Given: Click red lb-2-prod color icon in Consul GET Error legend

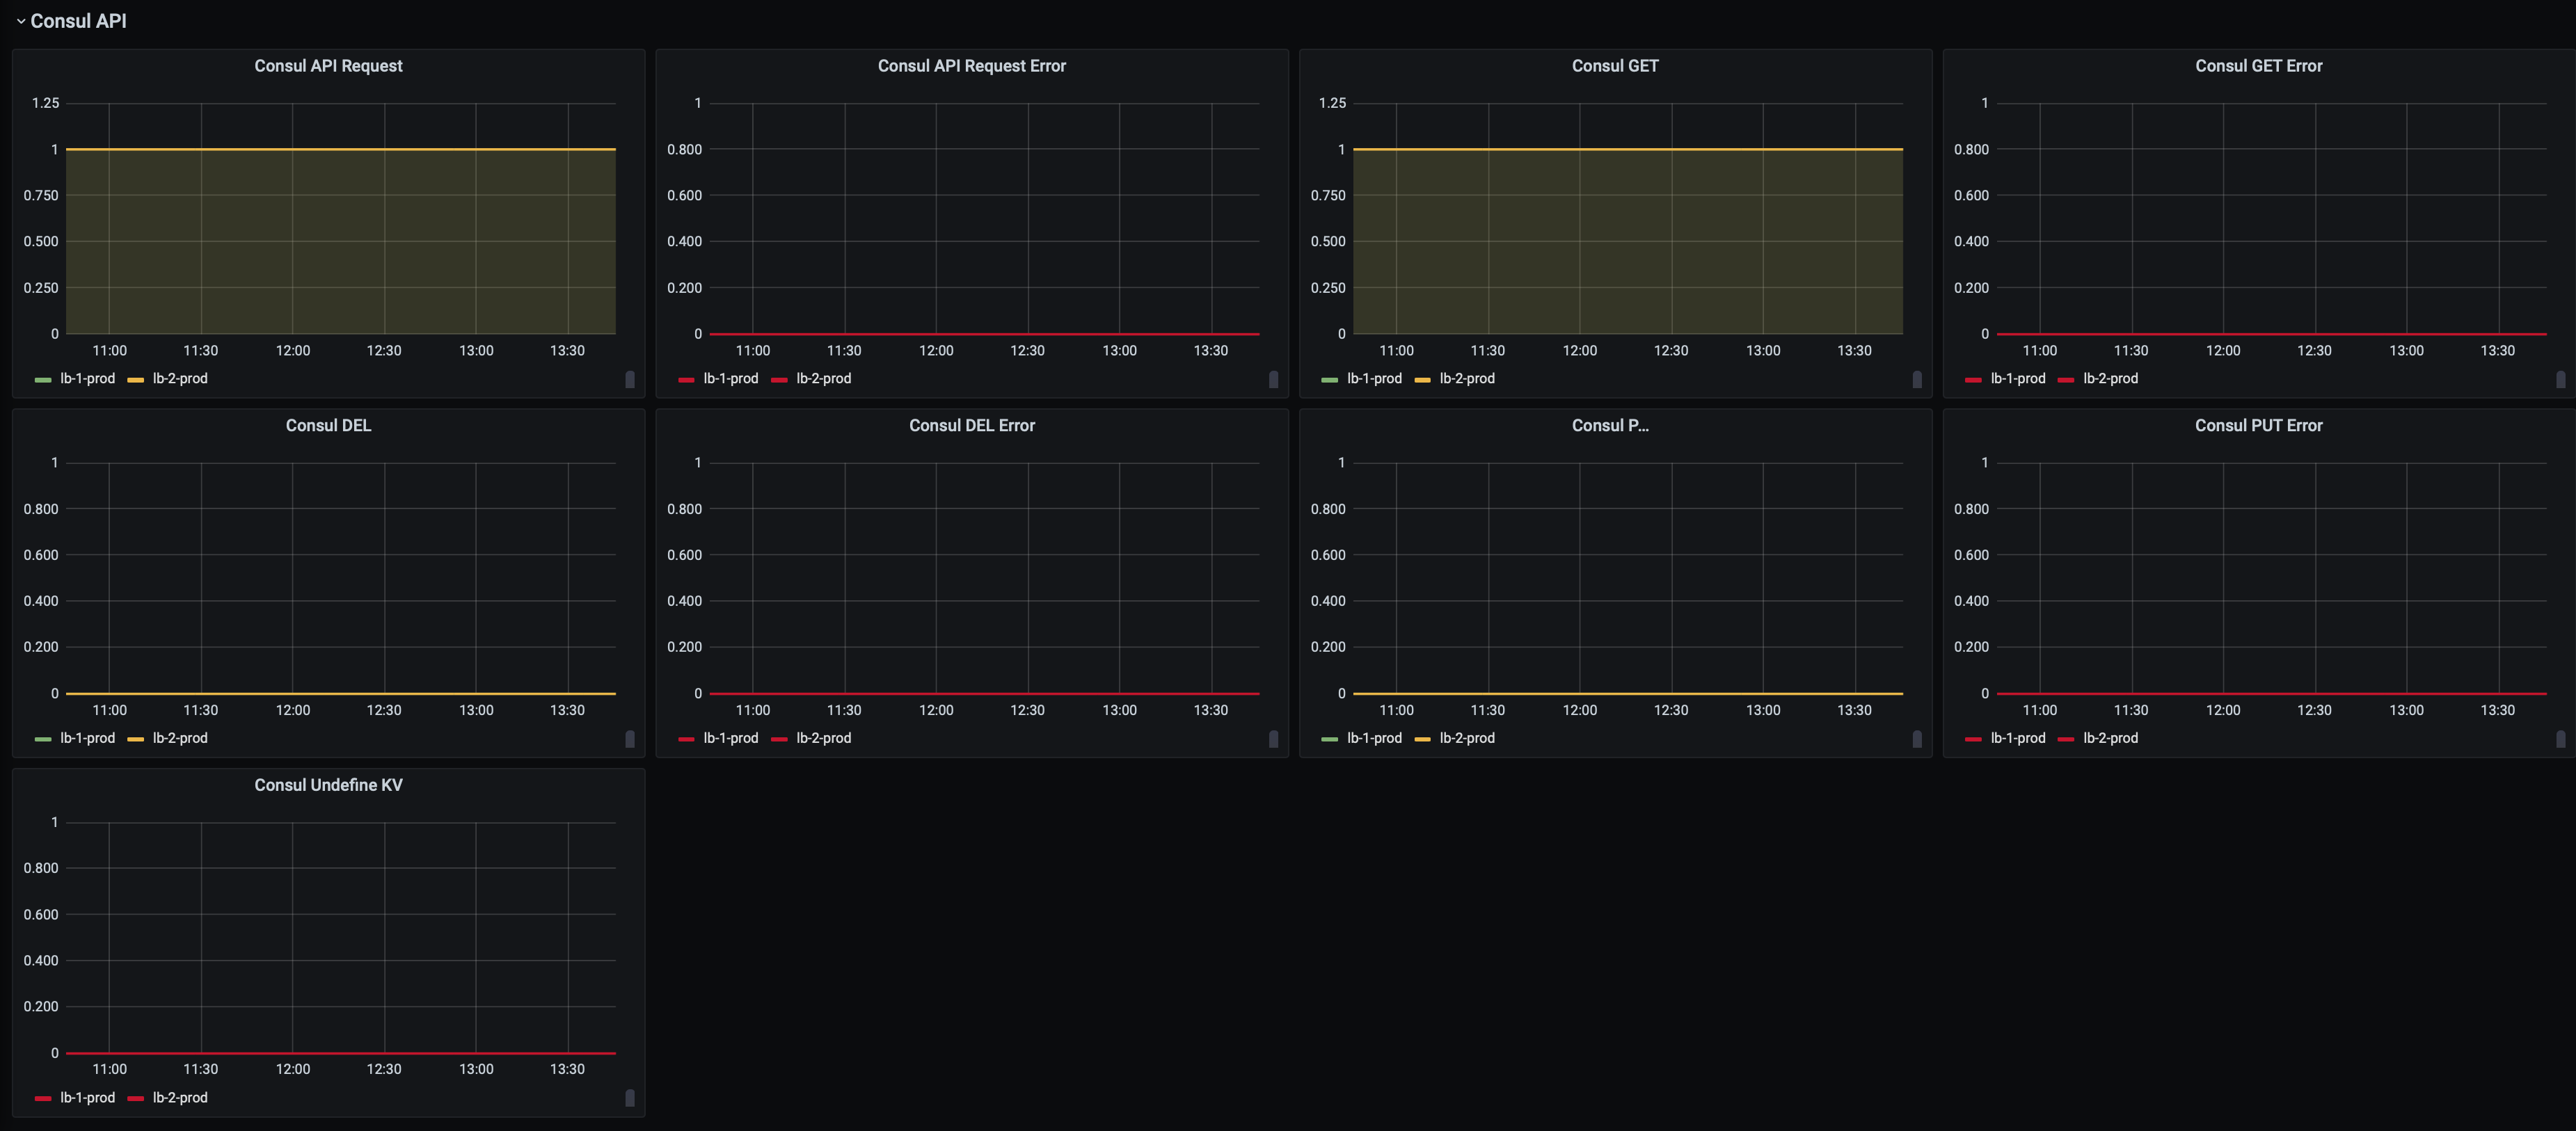Looking at the screenshot, I should coord(2065,379).
